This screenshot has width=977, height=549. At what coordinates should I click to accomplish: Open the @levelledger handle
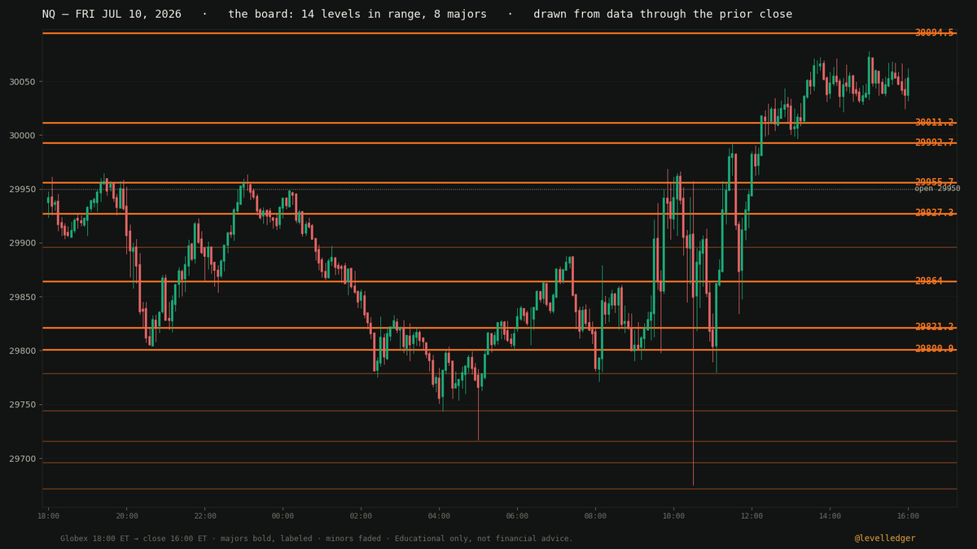pyautogui.click(x=885, y=538)
